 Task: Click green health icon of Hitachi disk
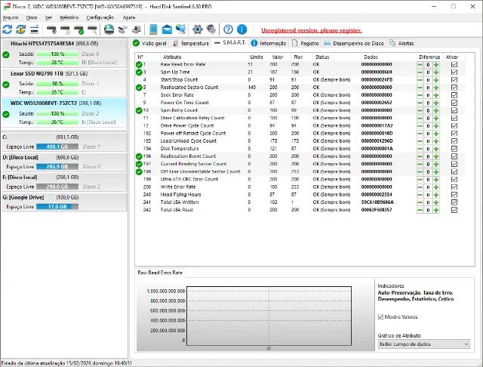(6, 55)
